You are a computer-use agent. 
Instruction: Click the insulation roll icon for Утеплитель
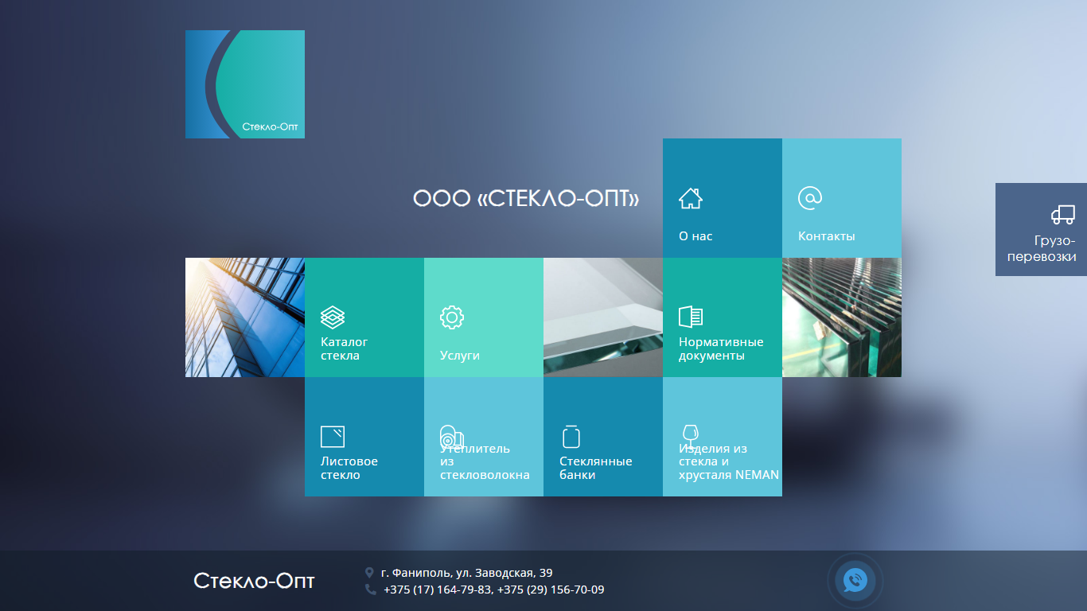(451, 437)
